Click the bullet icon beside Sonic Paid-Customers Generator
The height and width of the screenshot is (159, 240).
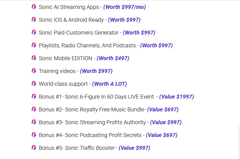pyautogui.click(x=34, y=33)
